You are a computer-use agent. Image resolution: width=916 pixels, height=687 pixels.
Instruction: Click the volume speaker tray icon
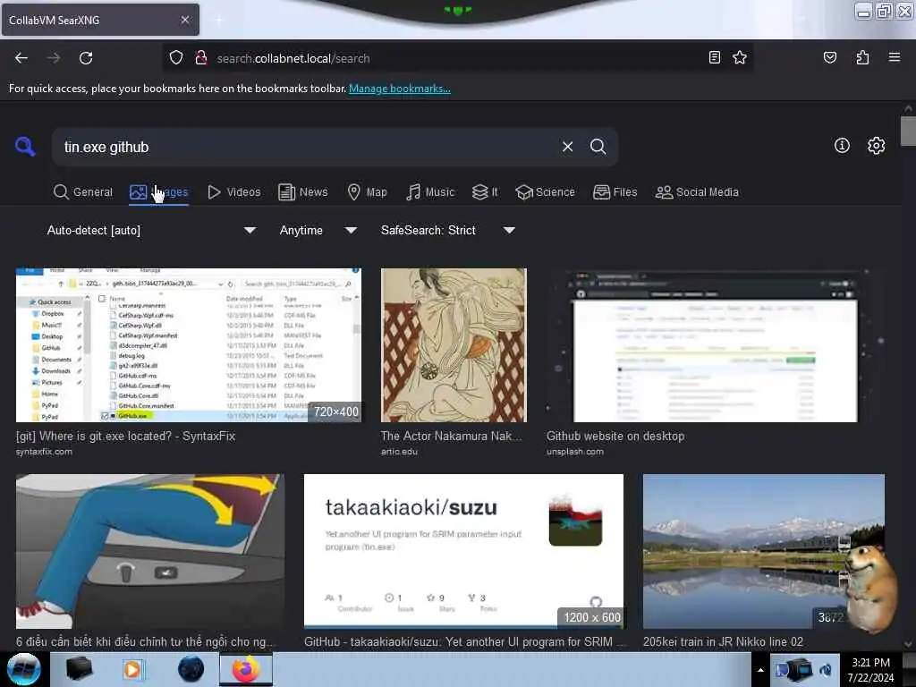pyautogui.click(x=826, y=670)
